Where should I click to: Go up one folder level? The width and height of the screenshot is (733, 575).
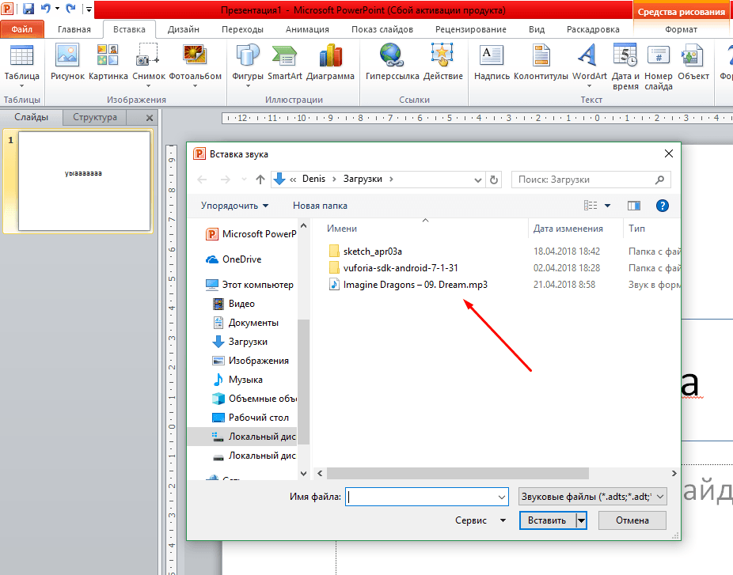pyautogui.click(x=260, y=180)
